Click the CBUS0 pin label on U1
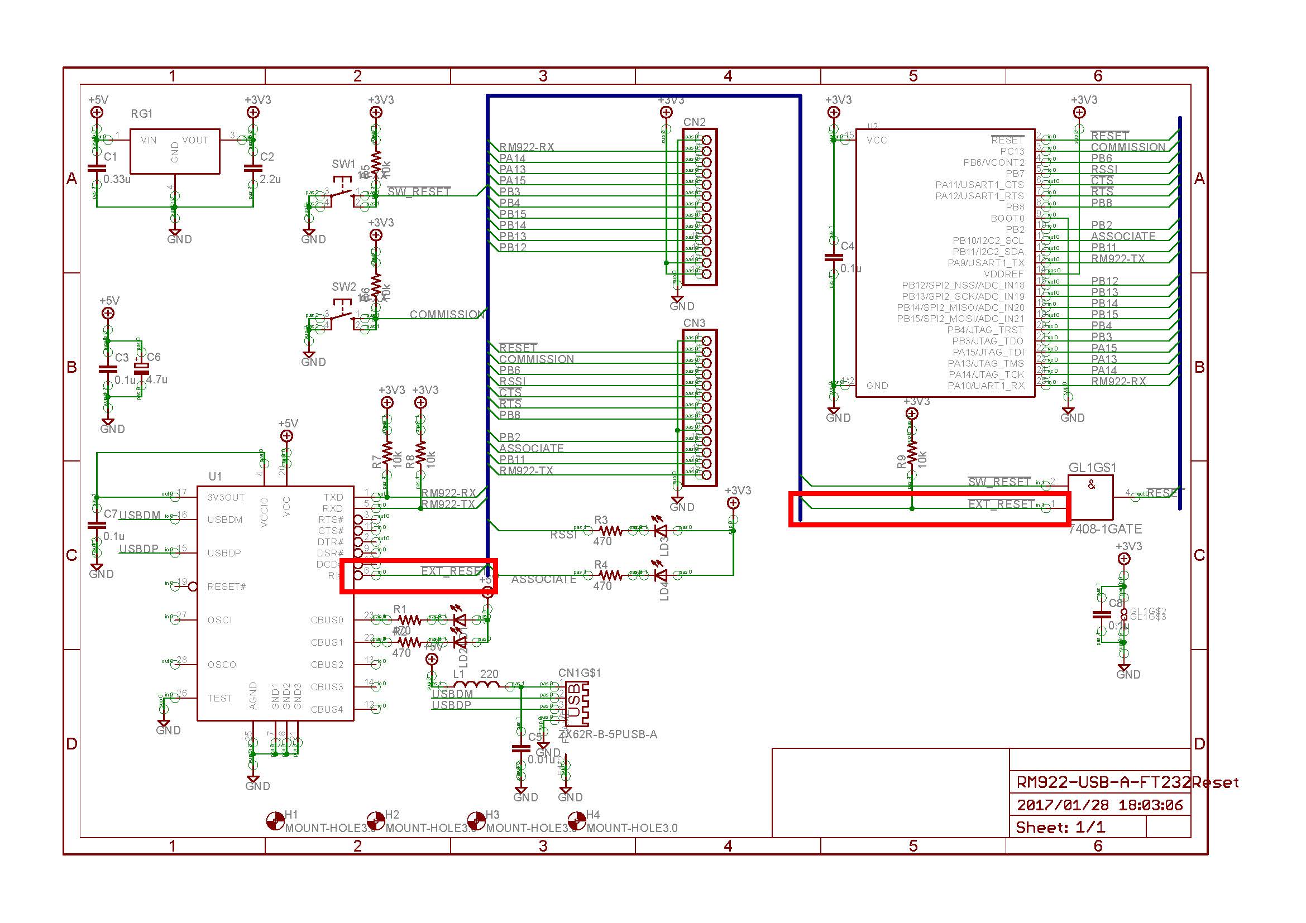 327,620
